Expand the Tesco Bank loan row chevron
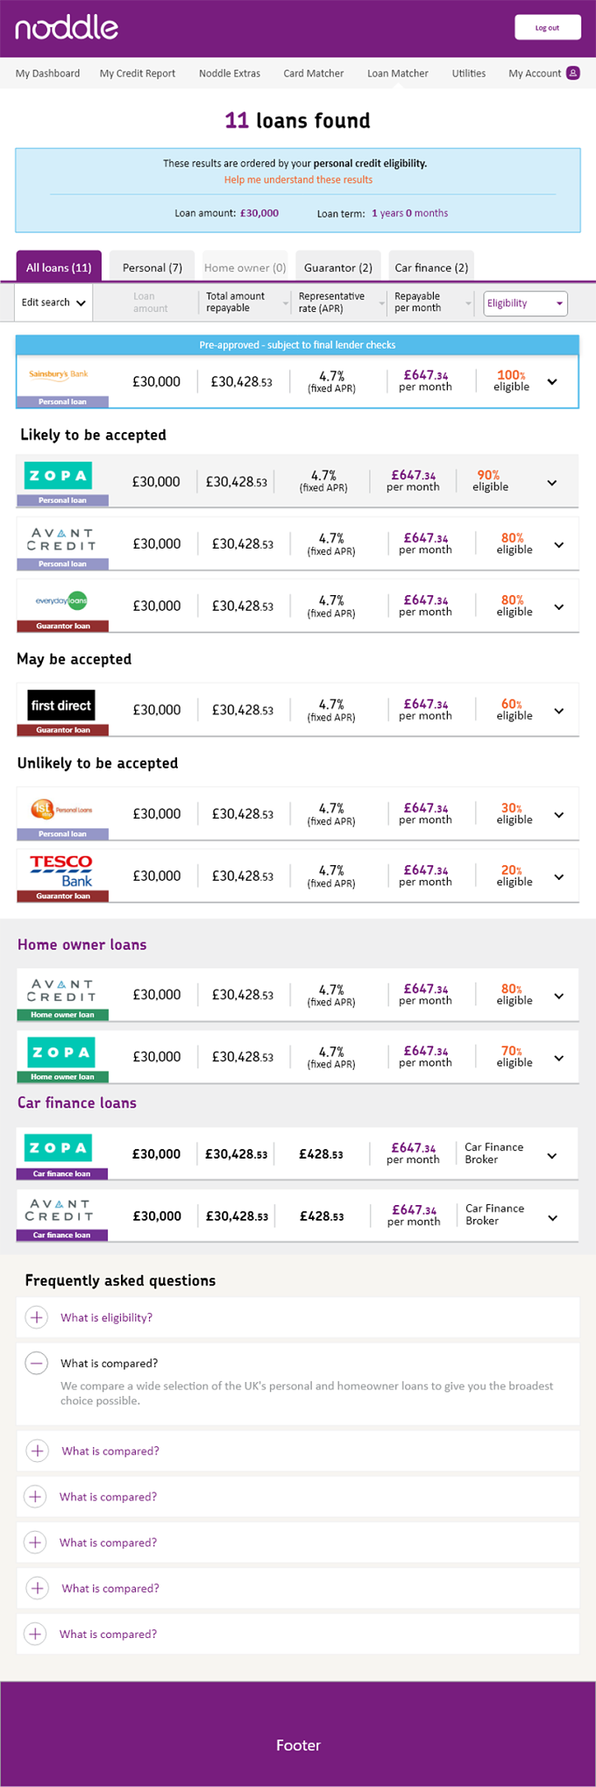The image size is (596, 1787). (x=559, y=876)
